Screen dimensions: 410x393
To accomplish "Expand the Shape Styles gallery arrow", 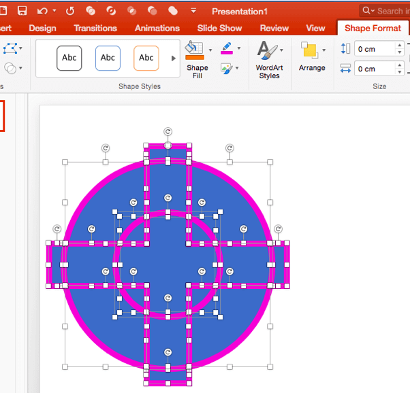I will click(174, 58).
